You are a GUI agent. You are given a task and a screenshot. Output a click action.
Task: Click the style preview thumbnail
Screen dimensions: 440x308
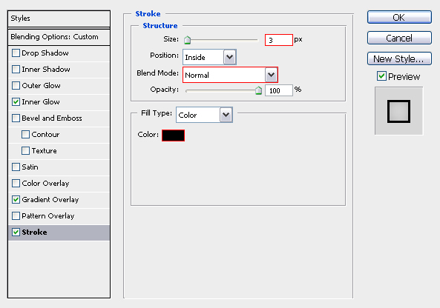click(x=398, y=111)
